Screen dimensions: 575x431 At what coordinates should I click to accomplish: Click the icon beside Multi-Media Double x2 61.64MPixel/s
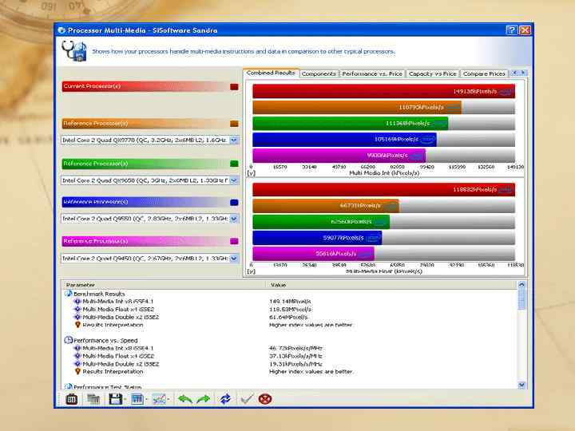click(77, 317)
